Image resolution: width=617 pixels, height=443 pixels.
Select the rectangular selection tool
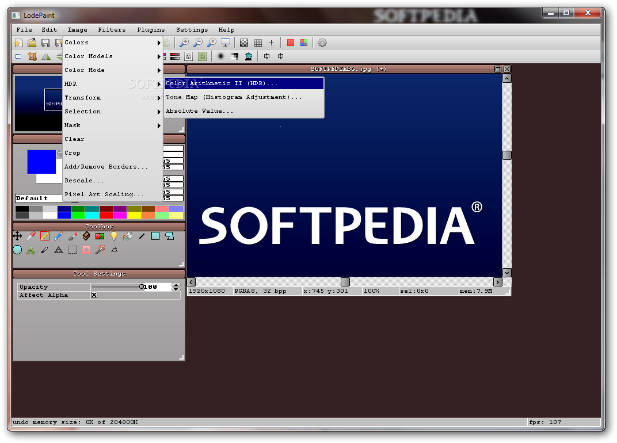click(x=73, y=250)
